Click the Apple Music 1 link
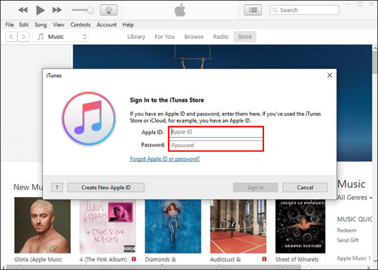378x270 pixels. (354, 258)
